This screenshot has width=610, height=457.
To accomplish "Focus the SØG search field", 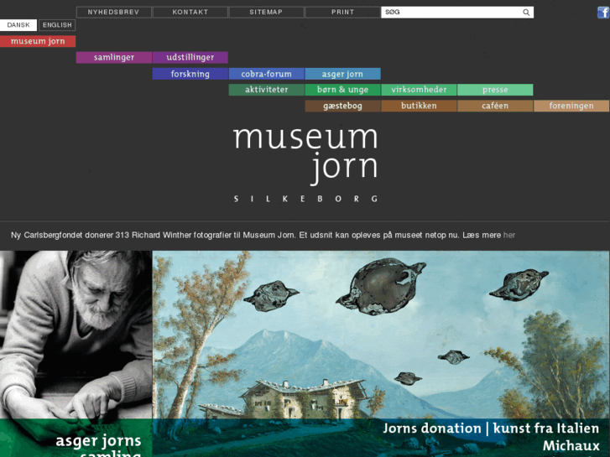I will tap(457, 12).
